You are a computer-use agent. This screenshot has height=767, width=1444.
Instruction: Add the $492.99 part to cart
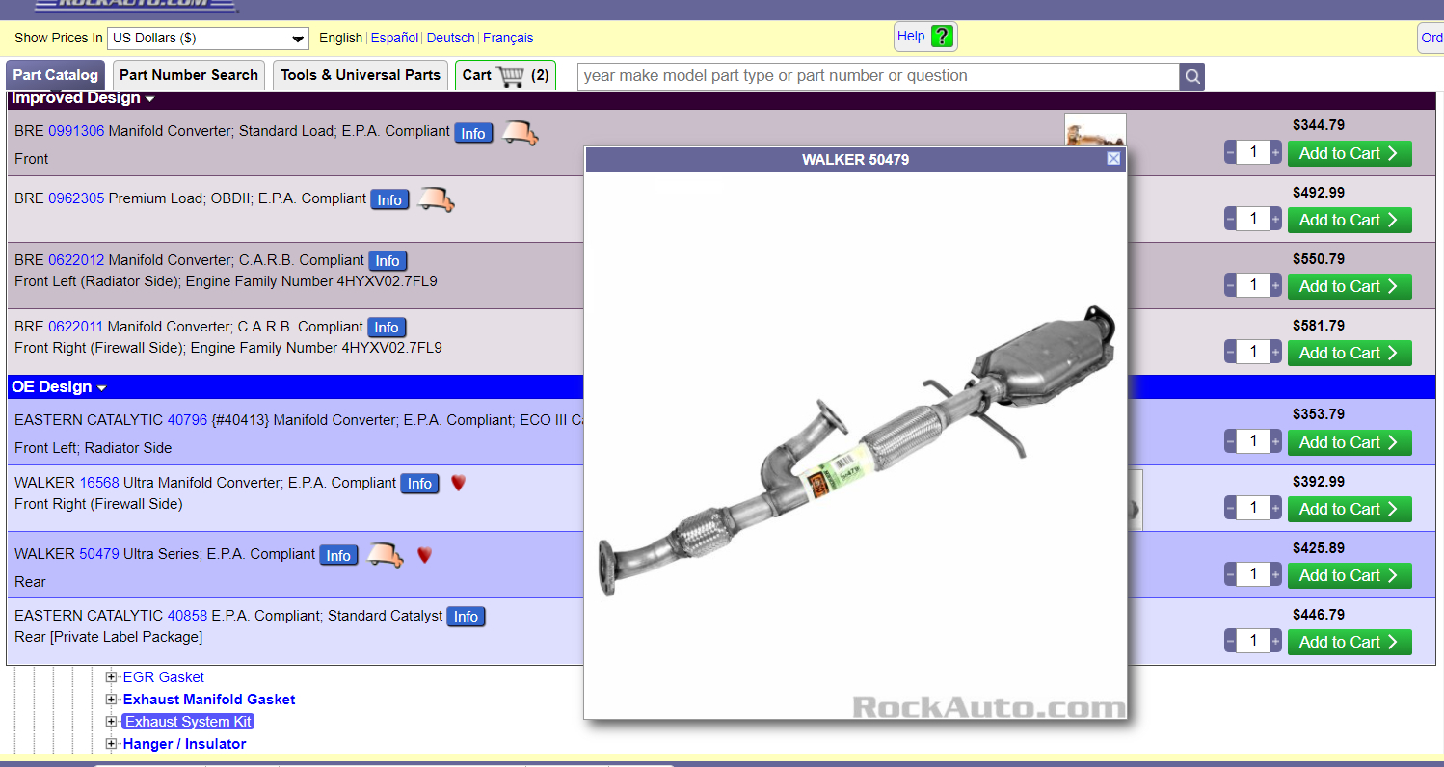[x=1350, y=220]
